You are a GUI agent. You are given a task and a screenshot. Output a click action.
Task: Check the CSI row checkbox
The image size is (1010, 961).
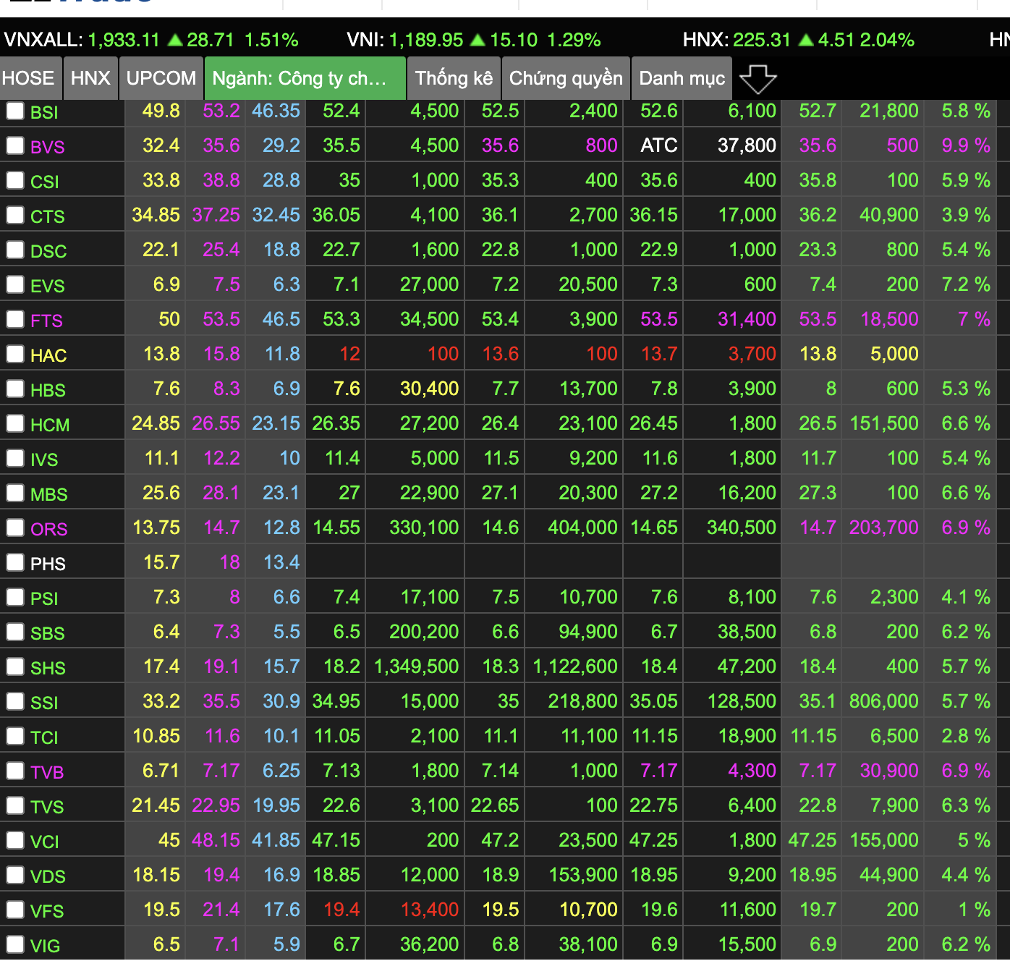pos(15,180)
